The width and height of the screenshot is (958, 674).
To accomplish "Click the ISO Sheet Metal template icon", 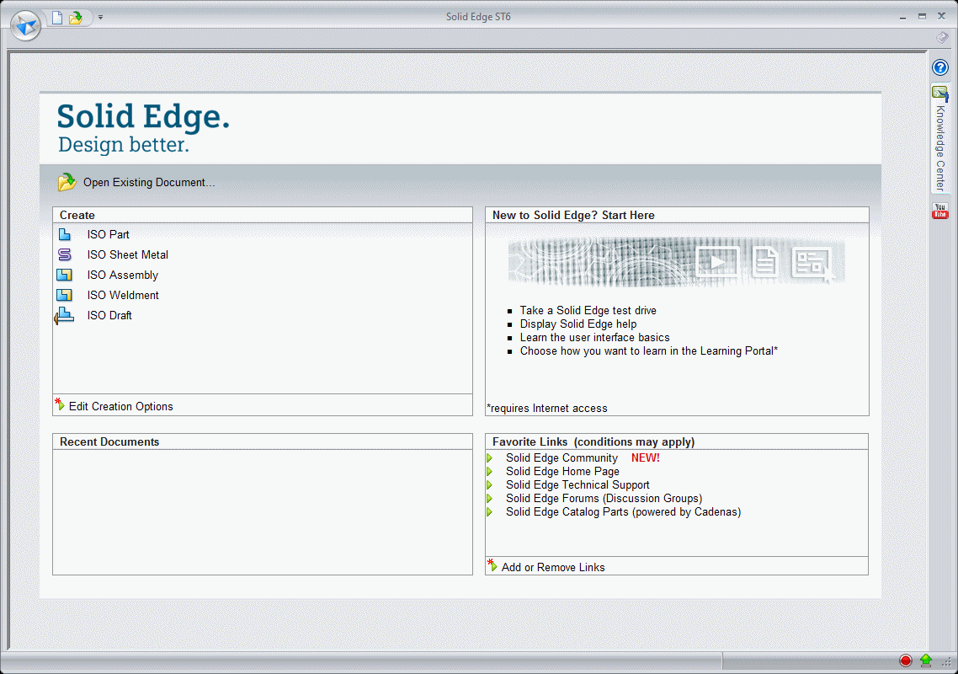I will pyautogui.click(x=65, y=254).
